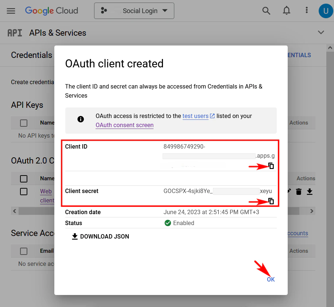Delete the Web client via the trash icon
The image size is (334, 307).
pyautogui.click(x=299, y=191)
